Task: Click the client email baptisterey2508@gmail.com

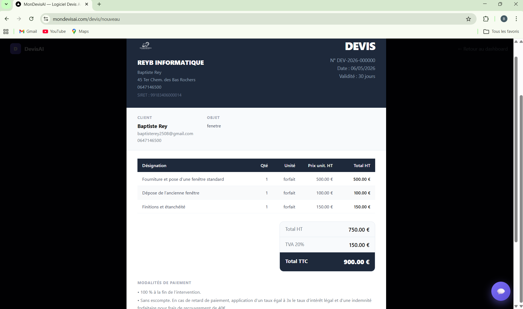Action: 165,133
